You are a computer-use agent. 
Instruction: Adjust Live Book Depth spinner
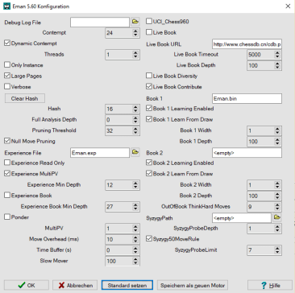click(277, 65)
